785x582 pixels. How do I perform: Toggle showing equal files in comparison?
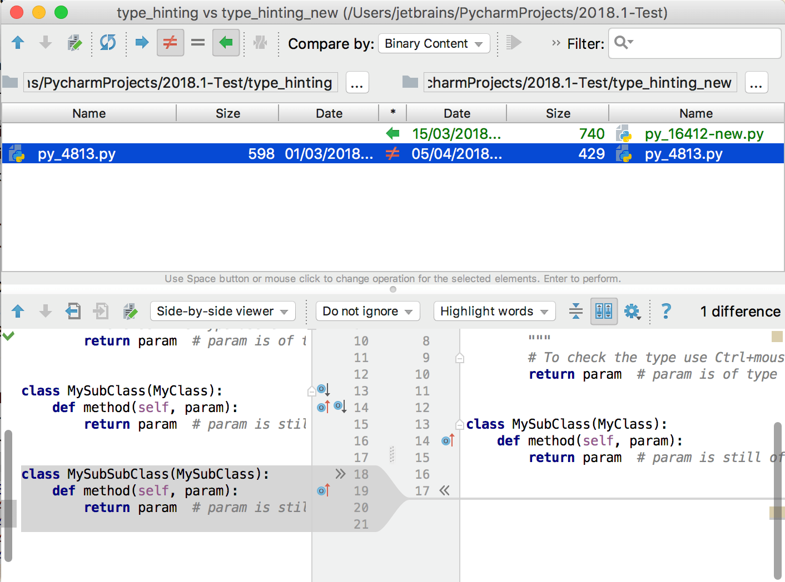click(x=198, y=43)
